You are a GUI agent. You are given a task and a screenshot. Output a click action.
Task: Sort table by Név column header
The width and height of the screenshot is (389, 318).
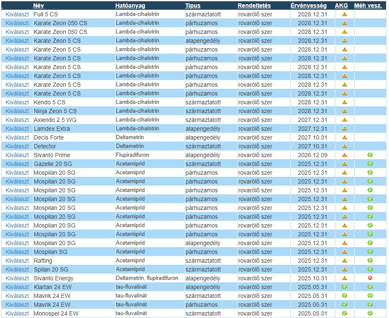click(39, 5)
